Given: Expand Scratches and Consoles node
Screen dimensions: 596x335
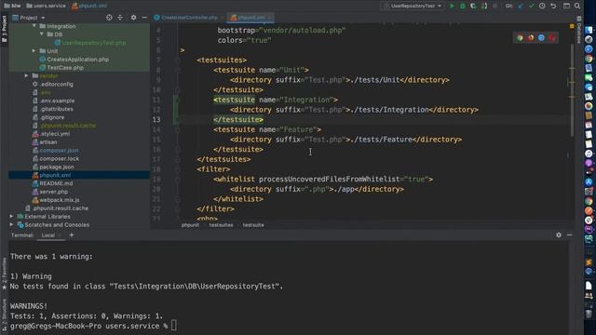Looking at the screenshot, I should pos(11,225).
